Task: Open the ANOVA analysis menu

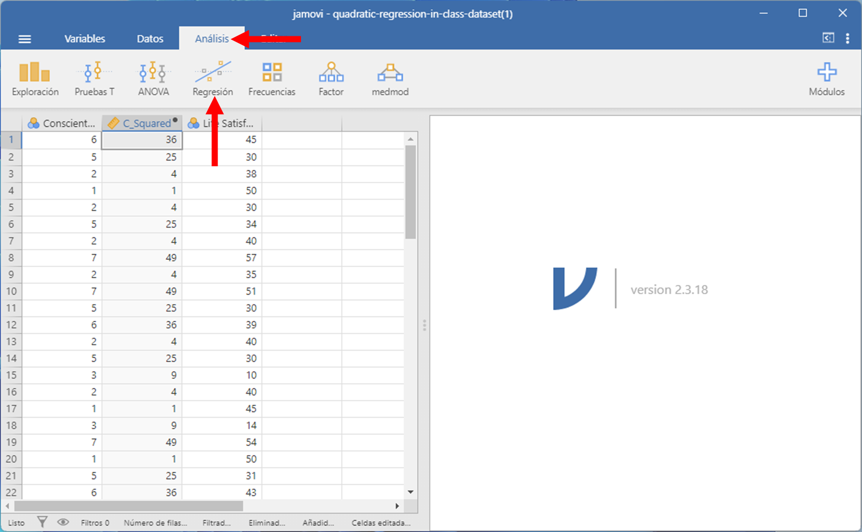Action: [153, 78]
